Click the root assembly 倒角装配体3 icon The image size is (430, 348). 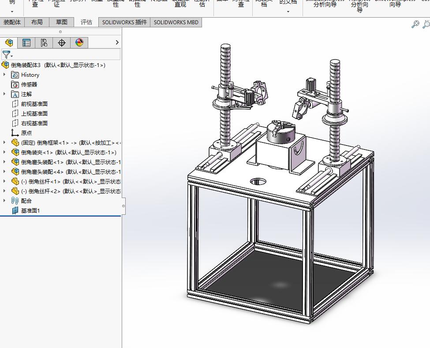(5, 65)
